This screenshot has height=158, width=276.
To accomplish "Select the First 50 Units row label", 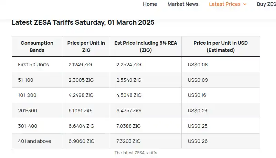I will click(33, 65).
